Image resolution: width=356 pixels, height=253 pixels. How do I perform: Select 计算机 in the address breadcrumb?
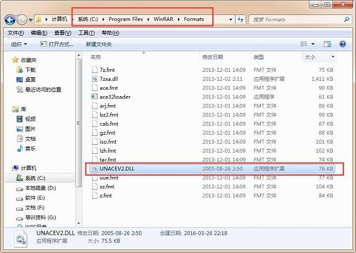[59, 19]
